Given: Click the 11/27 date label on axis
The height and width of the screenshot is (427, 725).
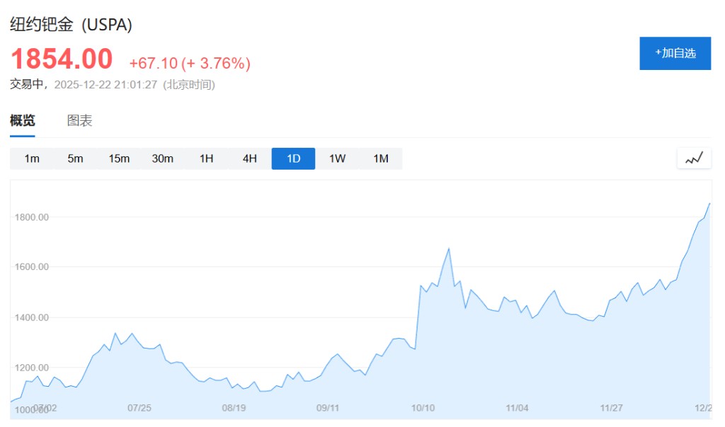Looking at the screenshot, I should [611, 408].
